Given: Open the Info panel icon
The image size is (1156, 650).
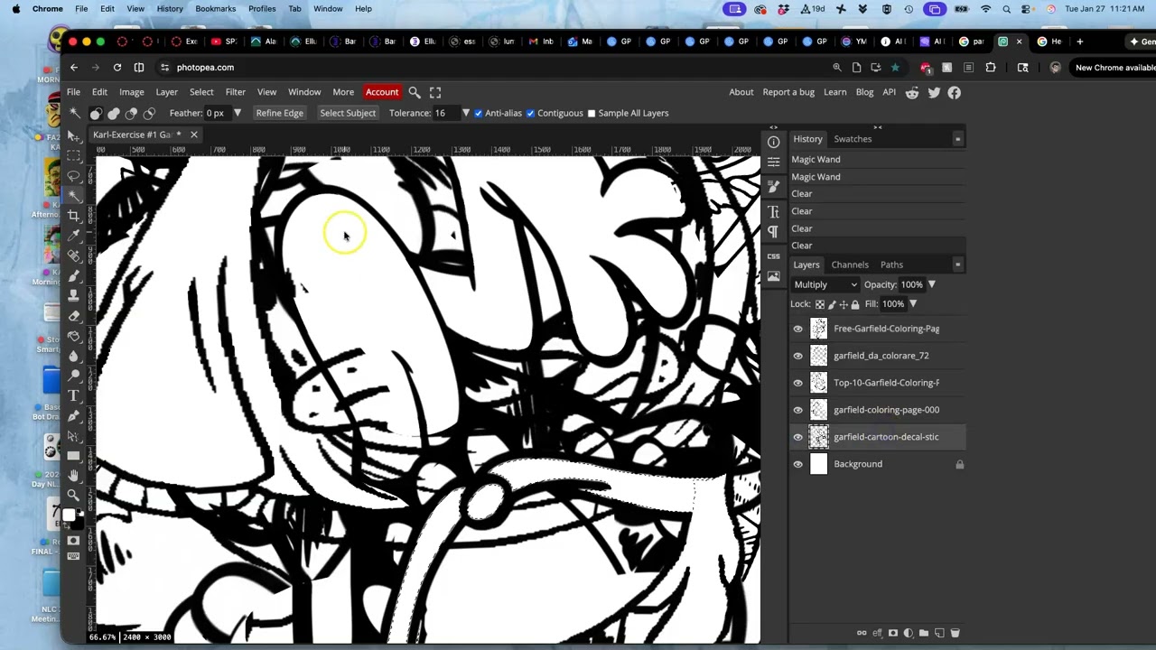Looking at the screenshot, I should 773,142.
